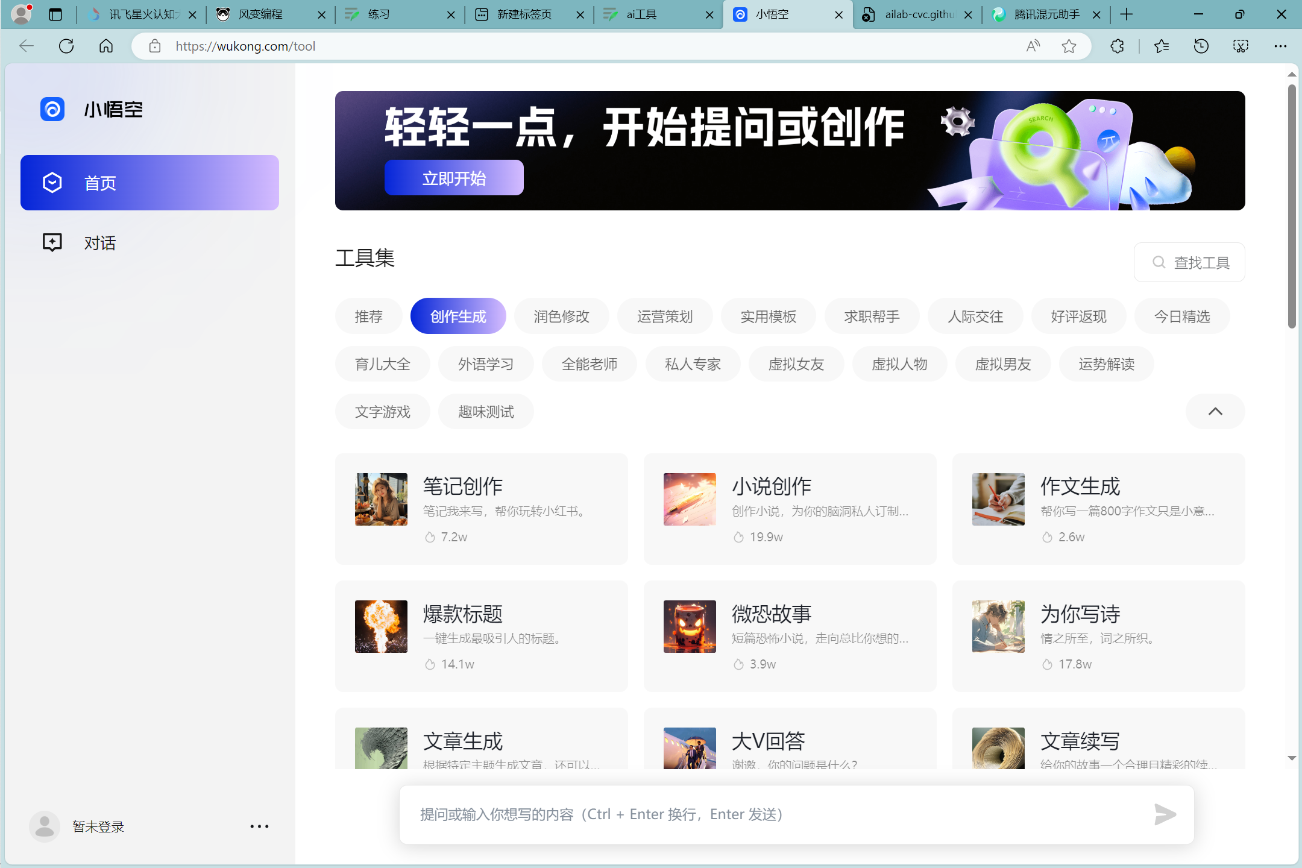Click the browser profile avatar icon
Viewport: 1302px width, 868px height.
[22, 13]
